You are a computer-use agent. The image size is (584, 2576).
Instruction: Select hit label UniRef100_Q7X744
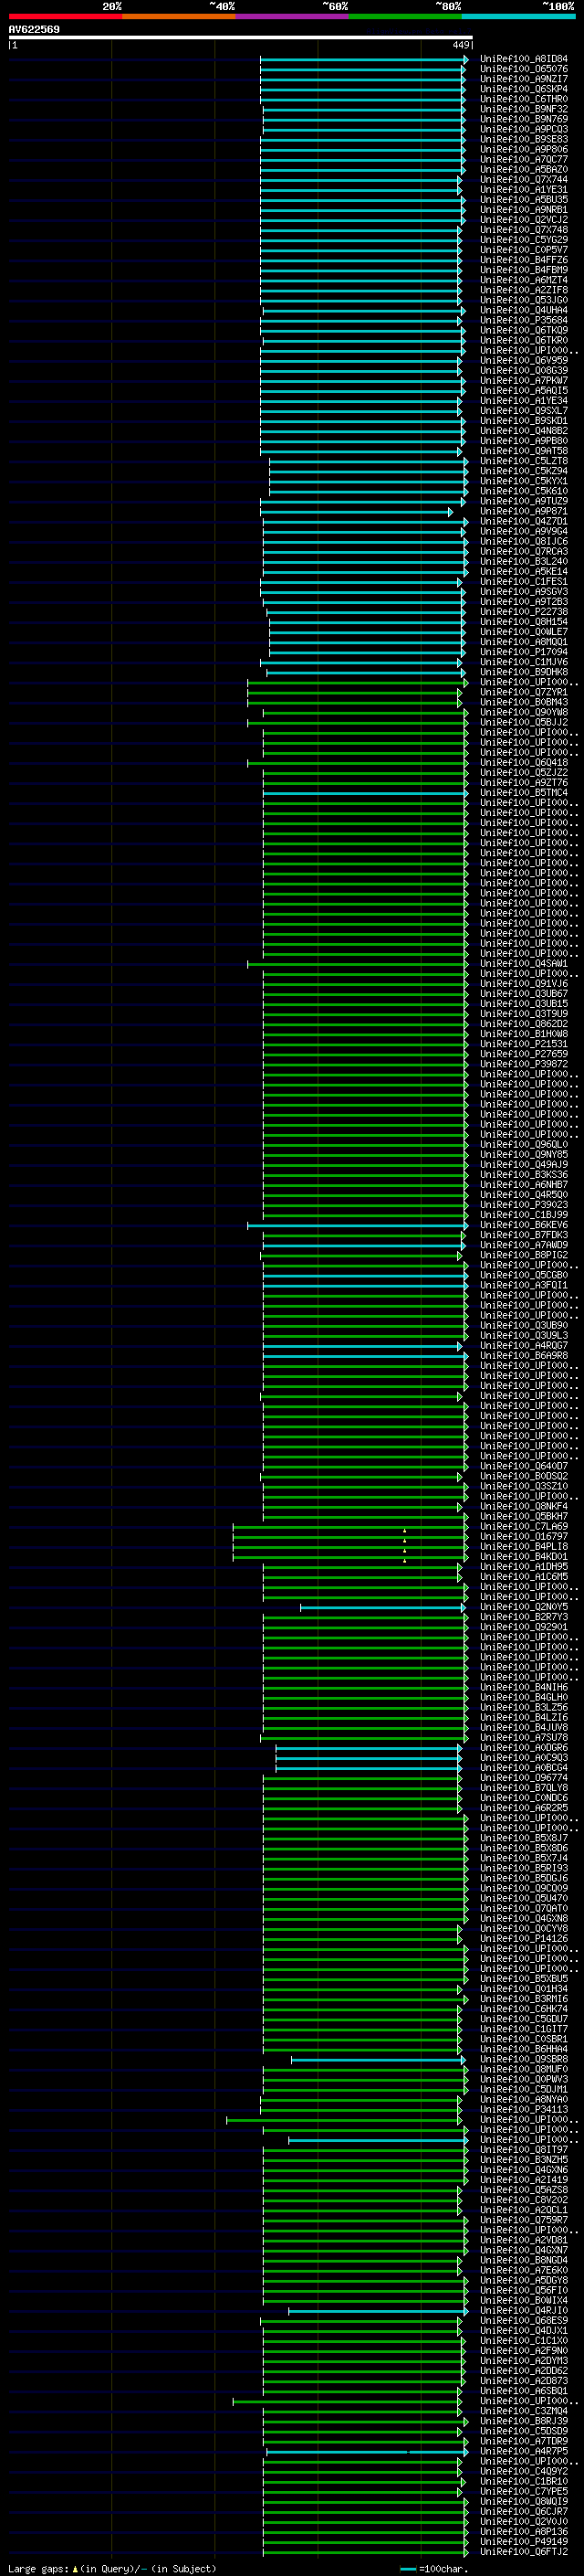point(524,180)
